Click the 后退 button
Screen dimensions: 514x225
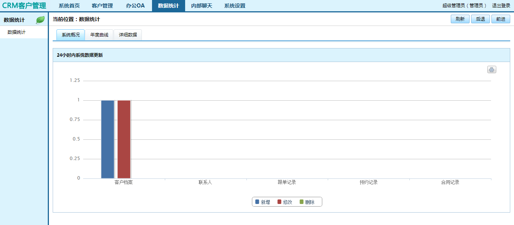(481, 19)
